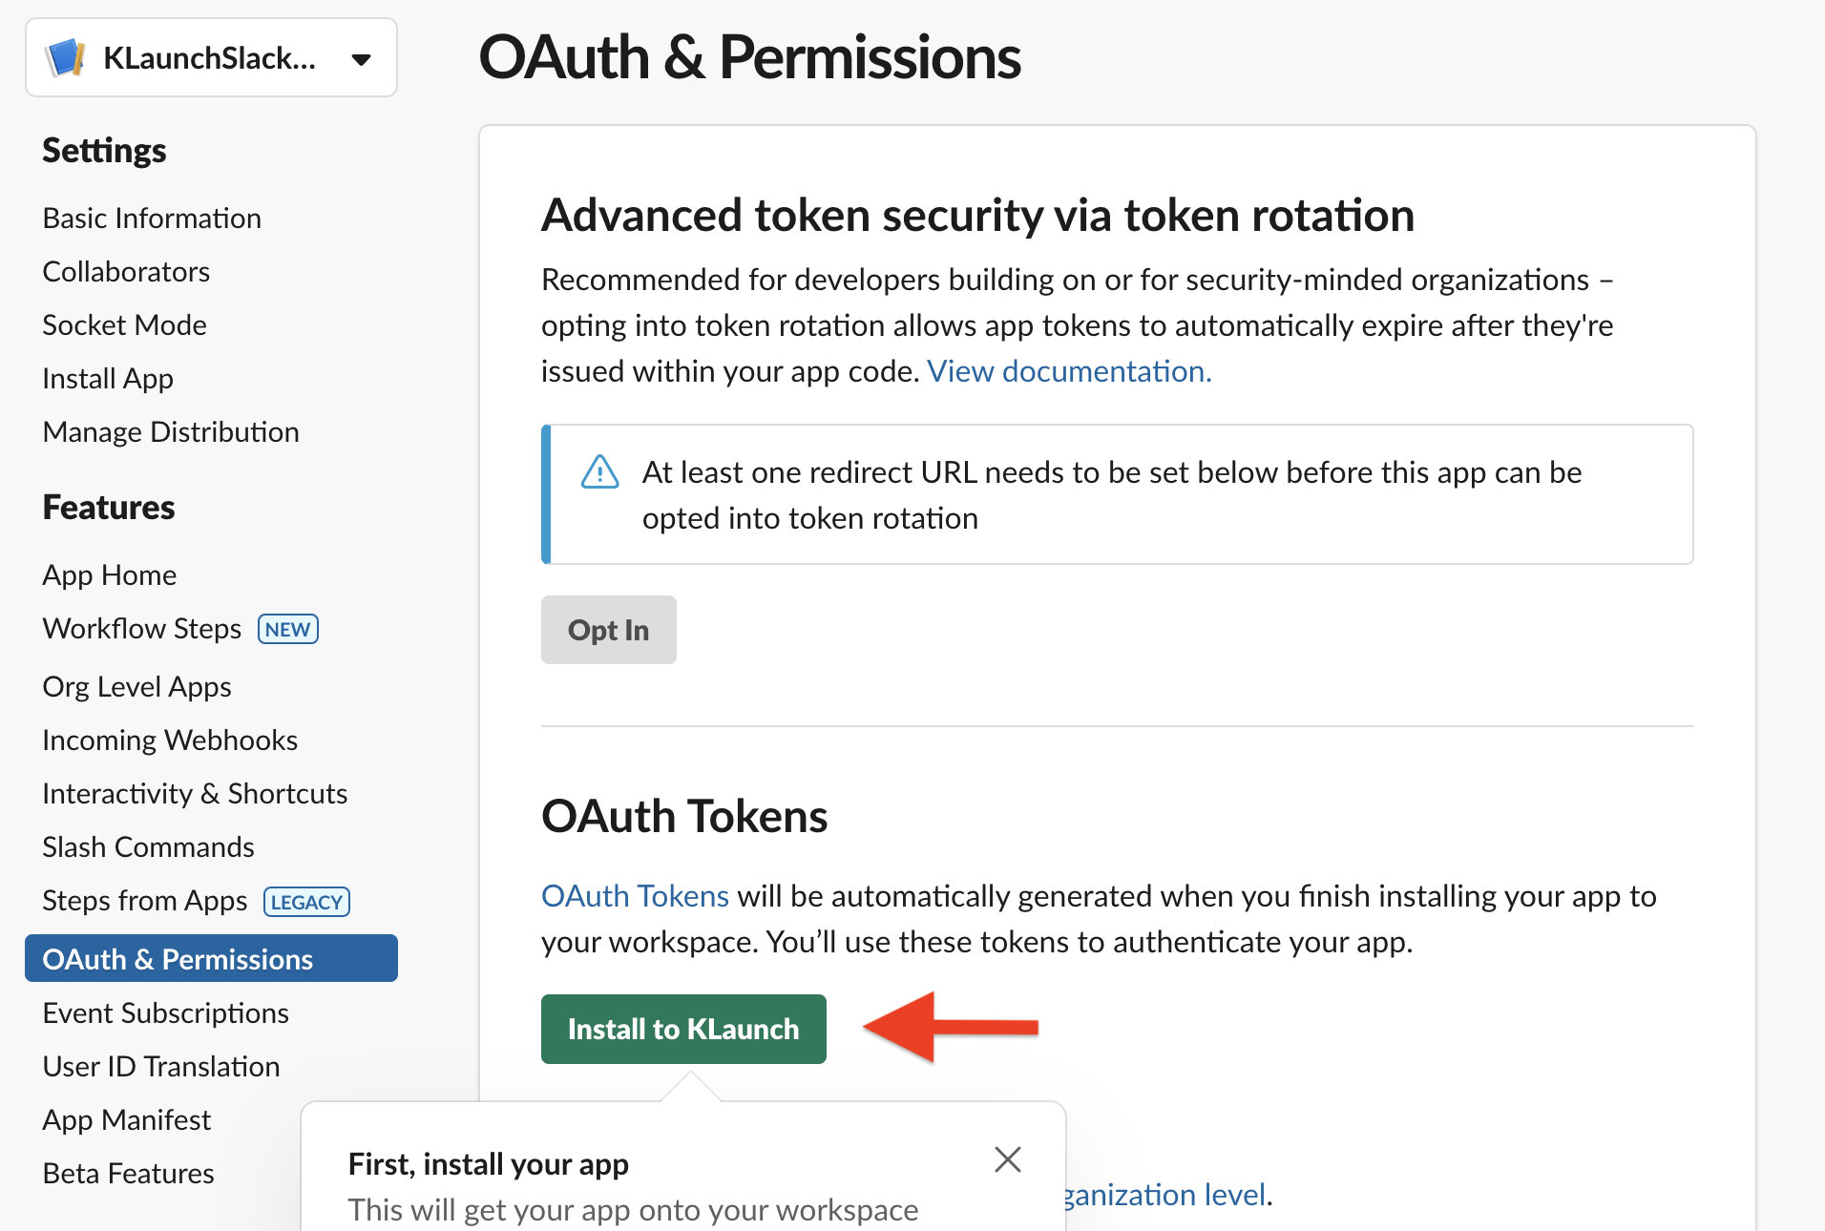Open the Collaborators page

(x=126, y=272)
